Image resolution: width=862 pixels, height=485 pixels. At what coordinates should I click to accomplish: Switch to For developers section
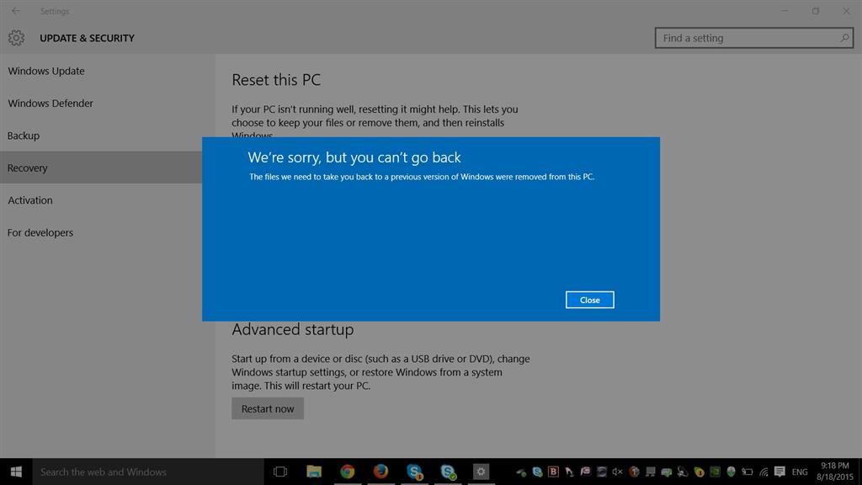coord(40,232)
